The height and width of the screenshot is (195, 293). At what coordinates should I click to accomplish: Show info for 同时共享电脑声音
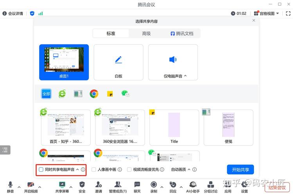coord(83,170)
